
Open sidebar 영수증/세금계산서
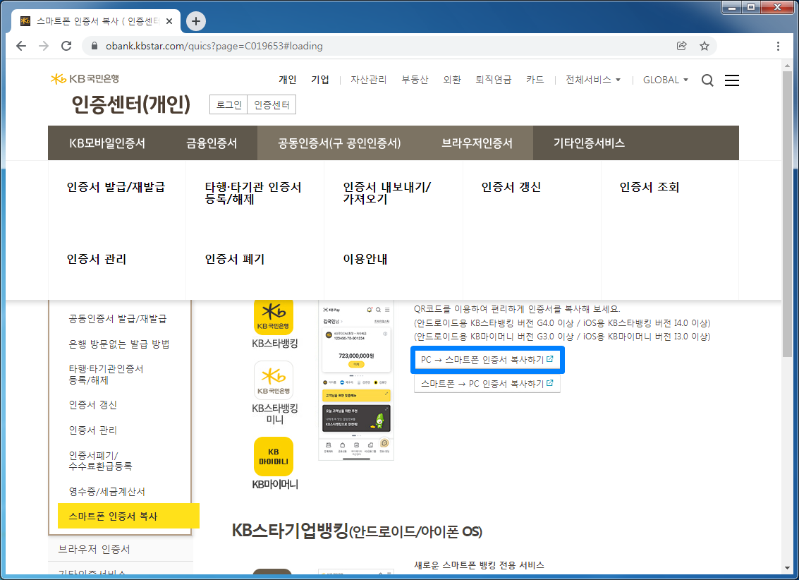107,491
